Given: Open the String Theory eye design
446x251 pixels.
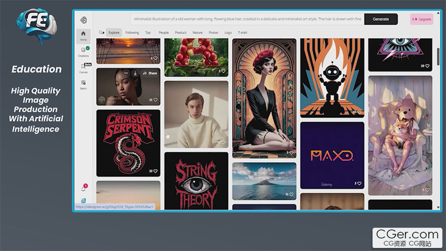Looking at the screenshot, I should [x=196, y=181].
